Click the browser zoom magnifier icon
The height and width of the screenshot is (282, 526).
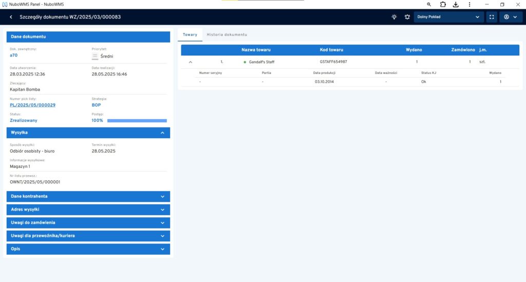pyautogui.click(x=429, y=4)
